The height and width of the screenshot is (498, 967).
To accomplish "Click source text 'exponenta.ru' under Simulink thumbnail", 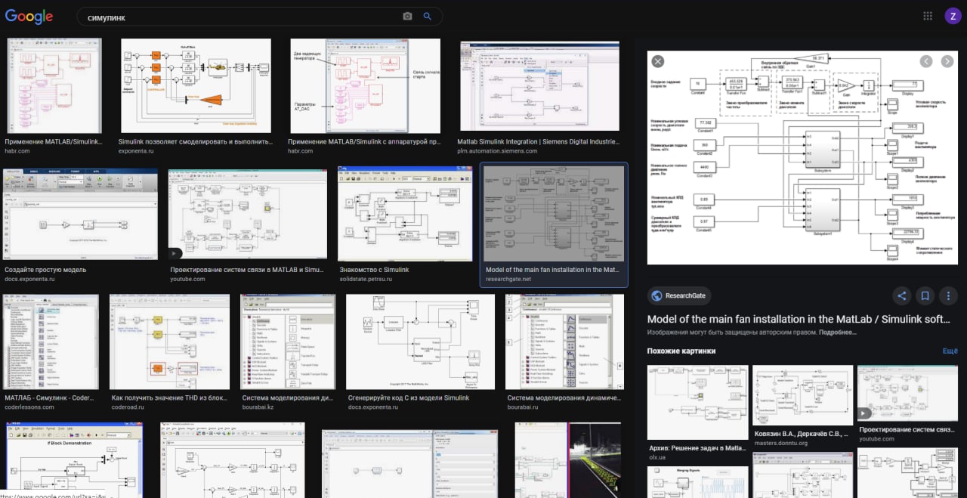I will (136, 151).
